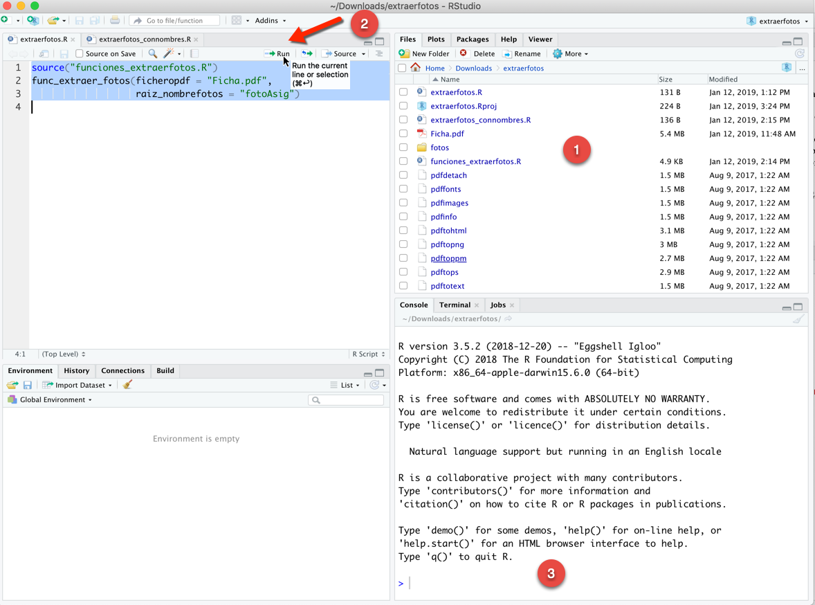Switch to the History tab

(76, 370)
